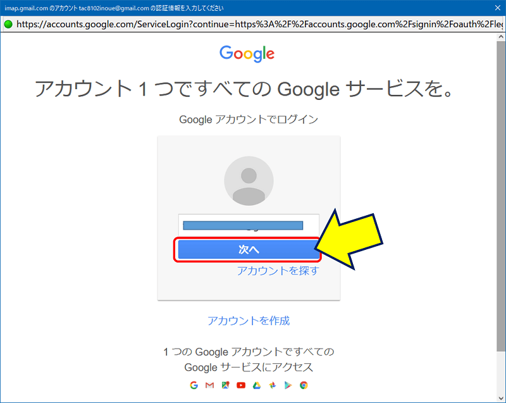
Task: Click the Google Maps icon
Action: [x=226, y=385]
